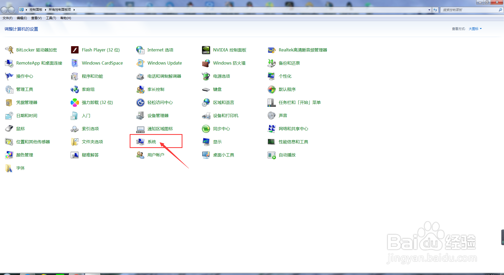Click the search magnifier icon

click(x=500, y=10)
